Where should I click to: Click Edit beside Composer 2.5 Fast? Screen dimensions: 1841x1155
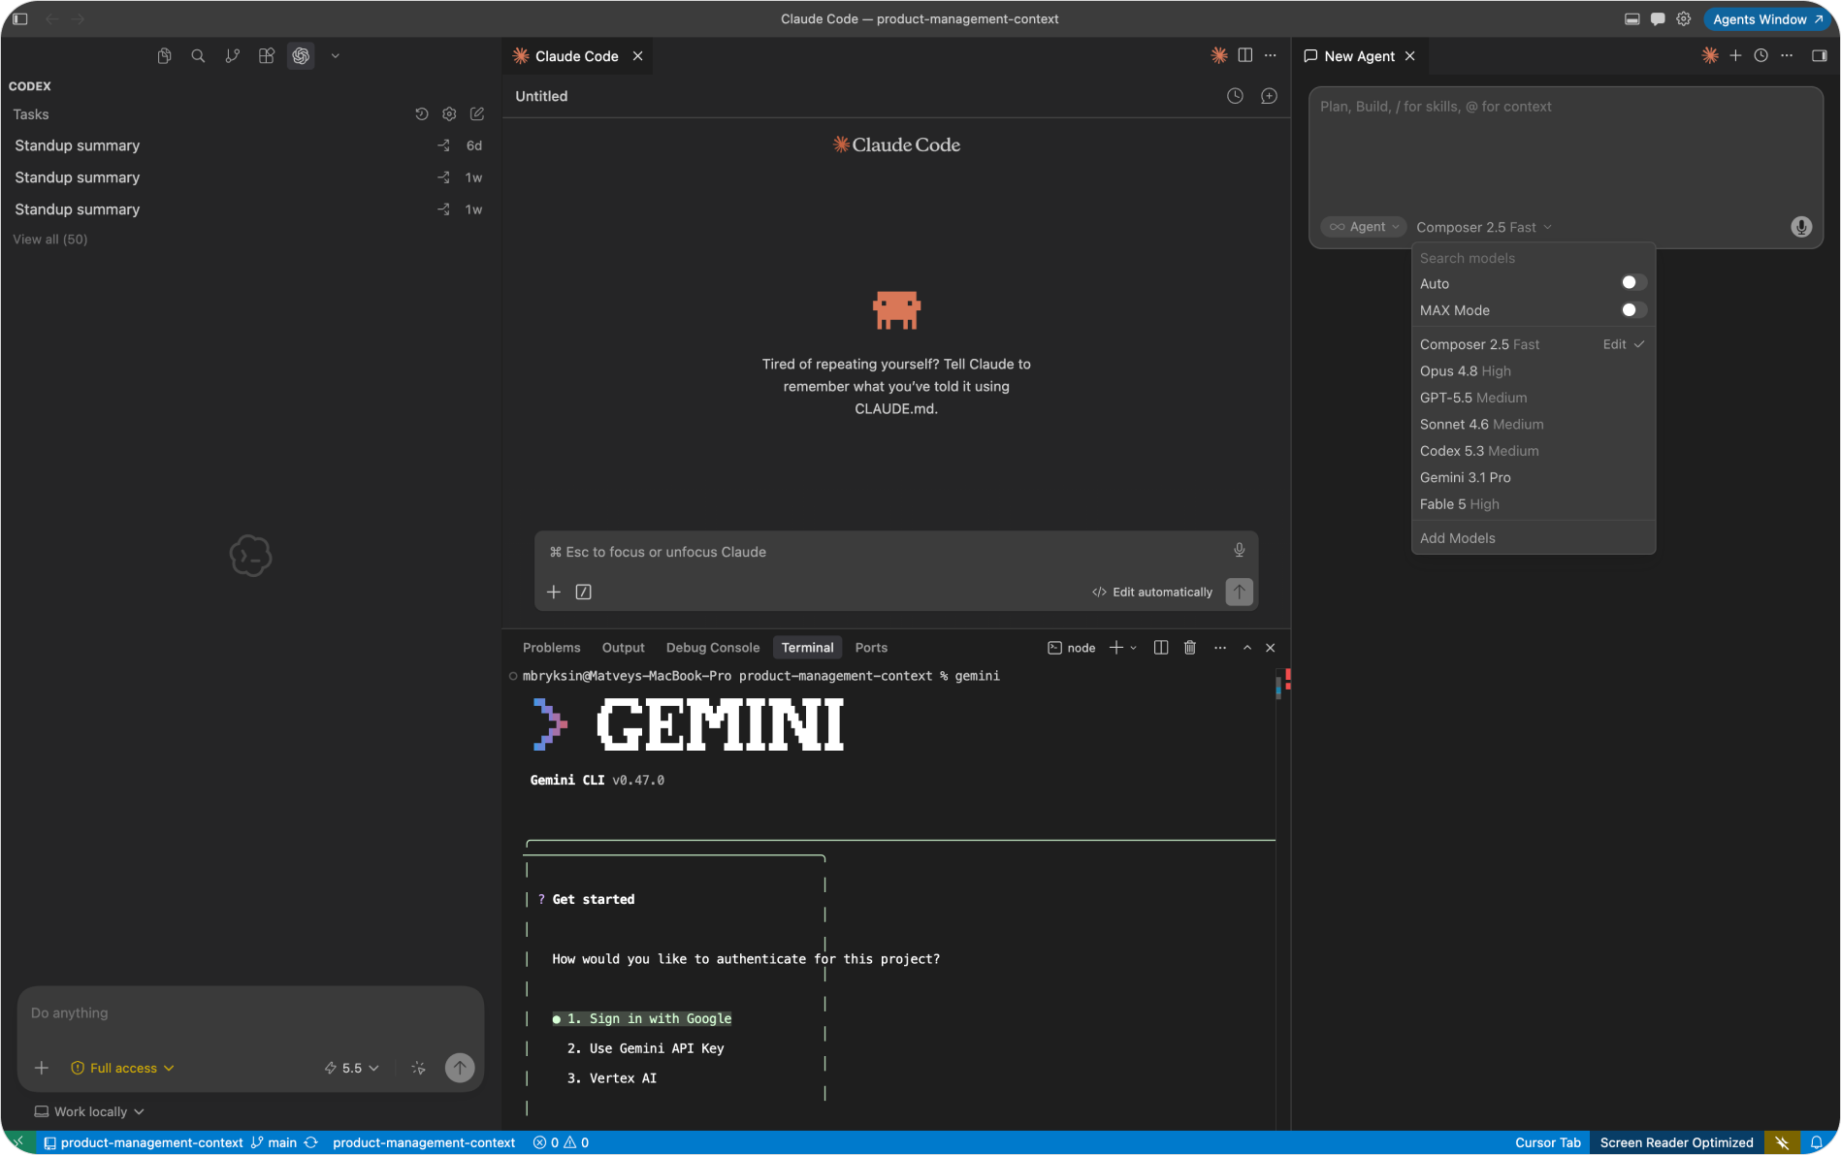click(x=1614, y=344)
